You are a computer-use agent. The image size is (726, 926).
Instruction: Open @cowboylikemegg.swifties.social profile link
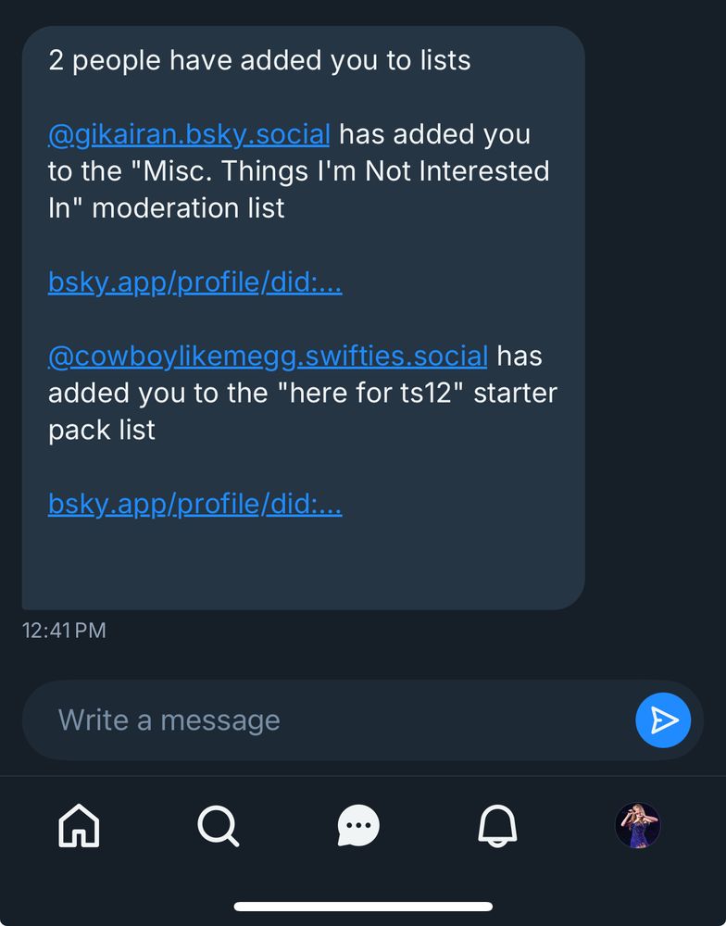click(268, 356)
